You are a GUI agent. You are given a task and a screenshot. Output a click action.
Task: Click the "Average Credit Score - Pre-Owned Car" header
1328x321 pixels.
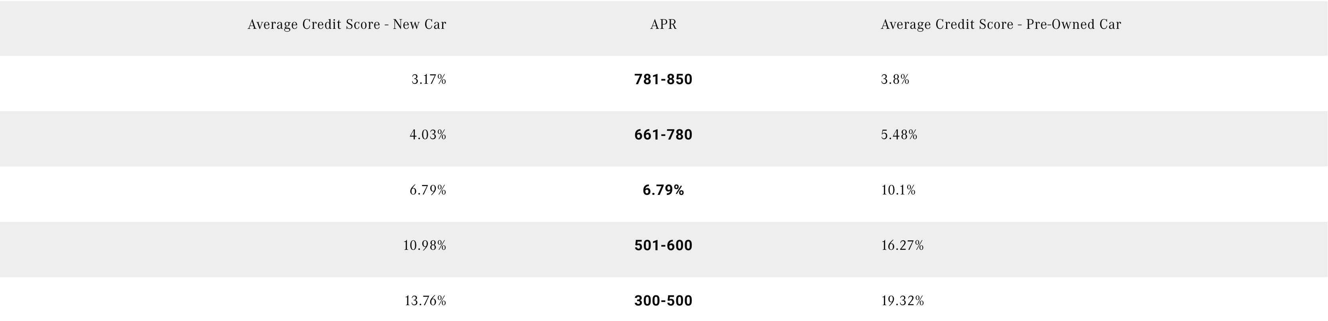pos(1001,25)
